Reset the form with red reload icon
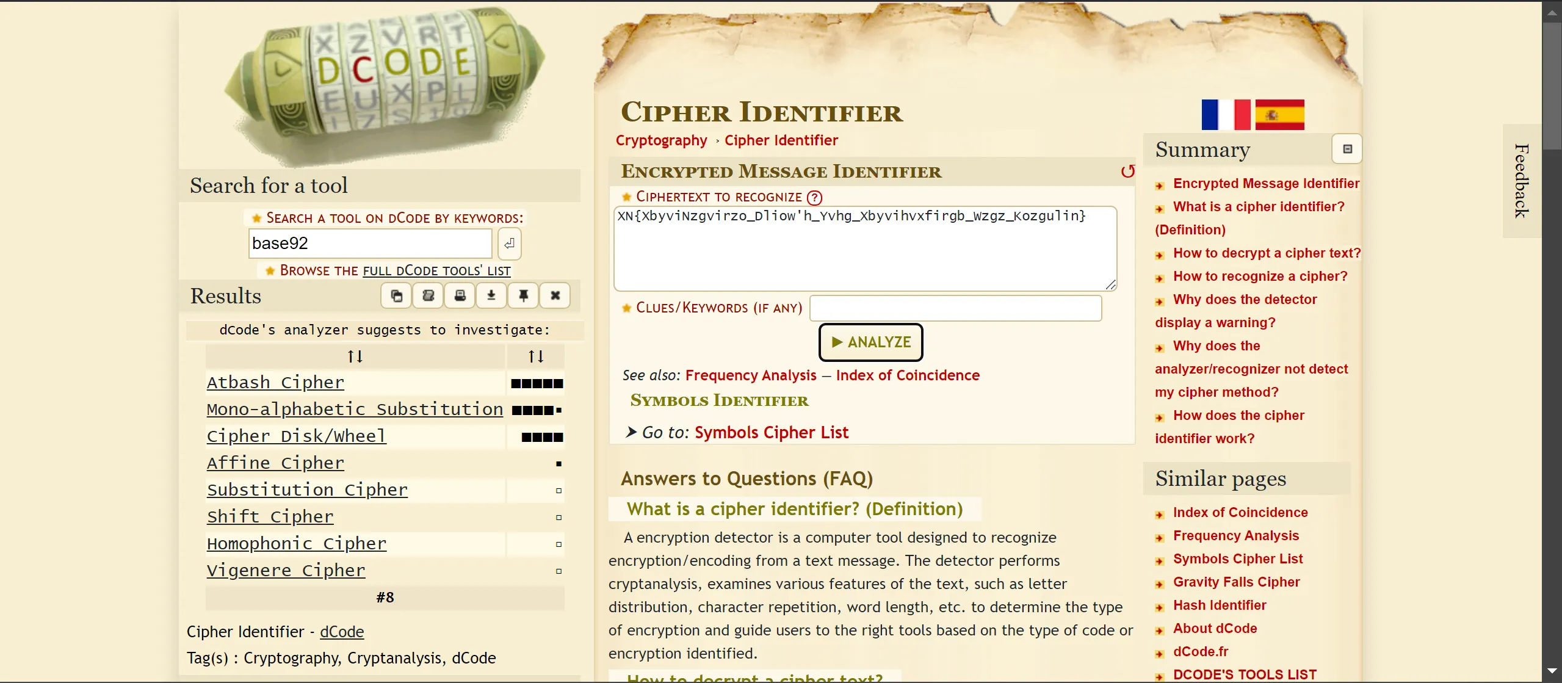Screen dimensions: 1562x683 point(1127,172)
